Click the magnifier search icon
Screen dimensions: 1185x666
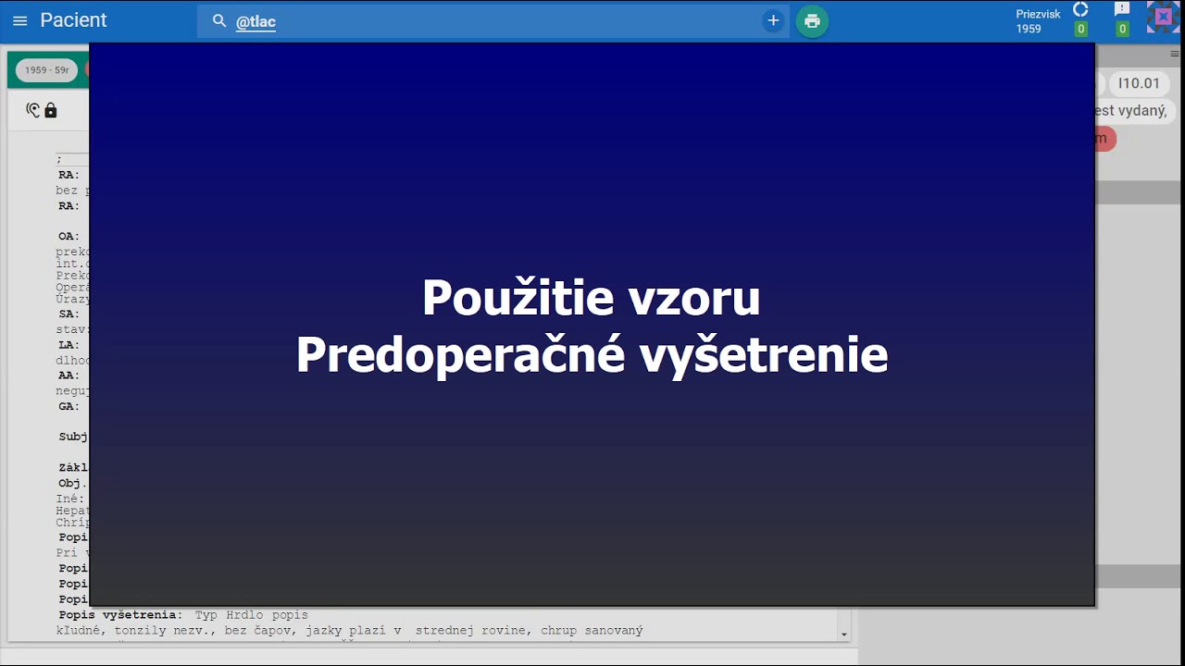point(219,20)
